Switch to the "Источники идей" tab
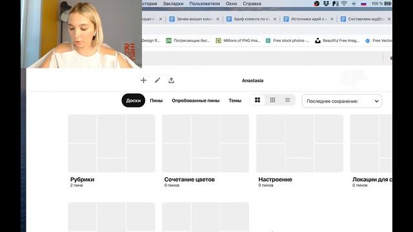Viewport: 413px width, 232px height. click(x=308, y=19)
